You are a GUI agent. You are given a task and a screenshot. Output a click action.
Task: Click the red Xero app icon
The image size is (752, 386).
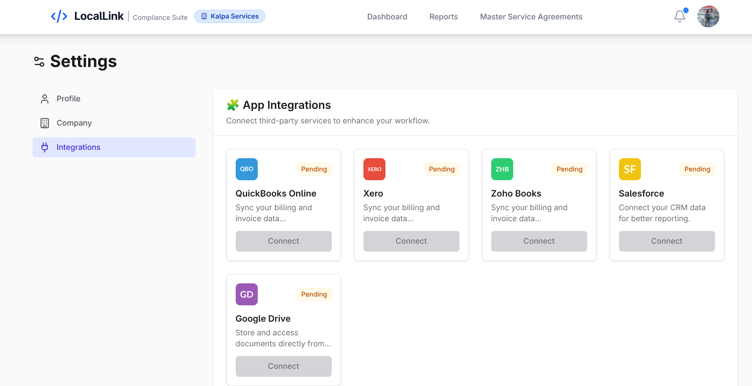point(374,169)
